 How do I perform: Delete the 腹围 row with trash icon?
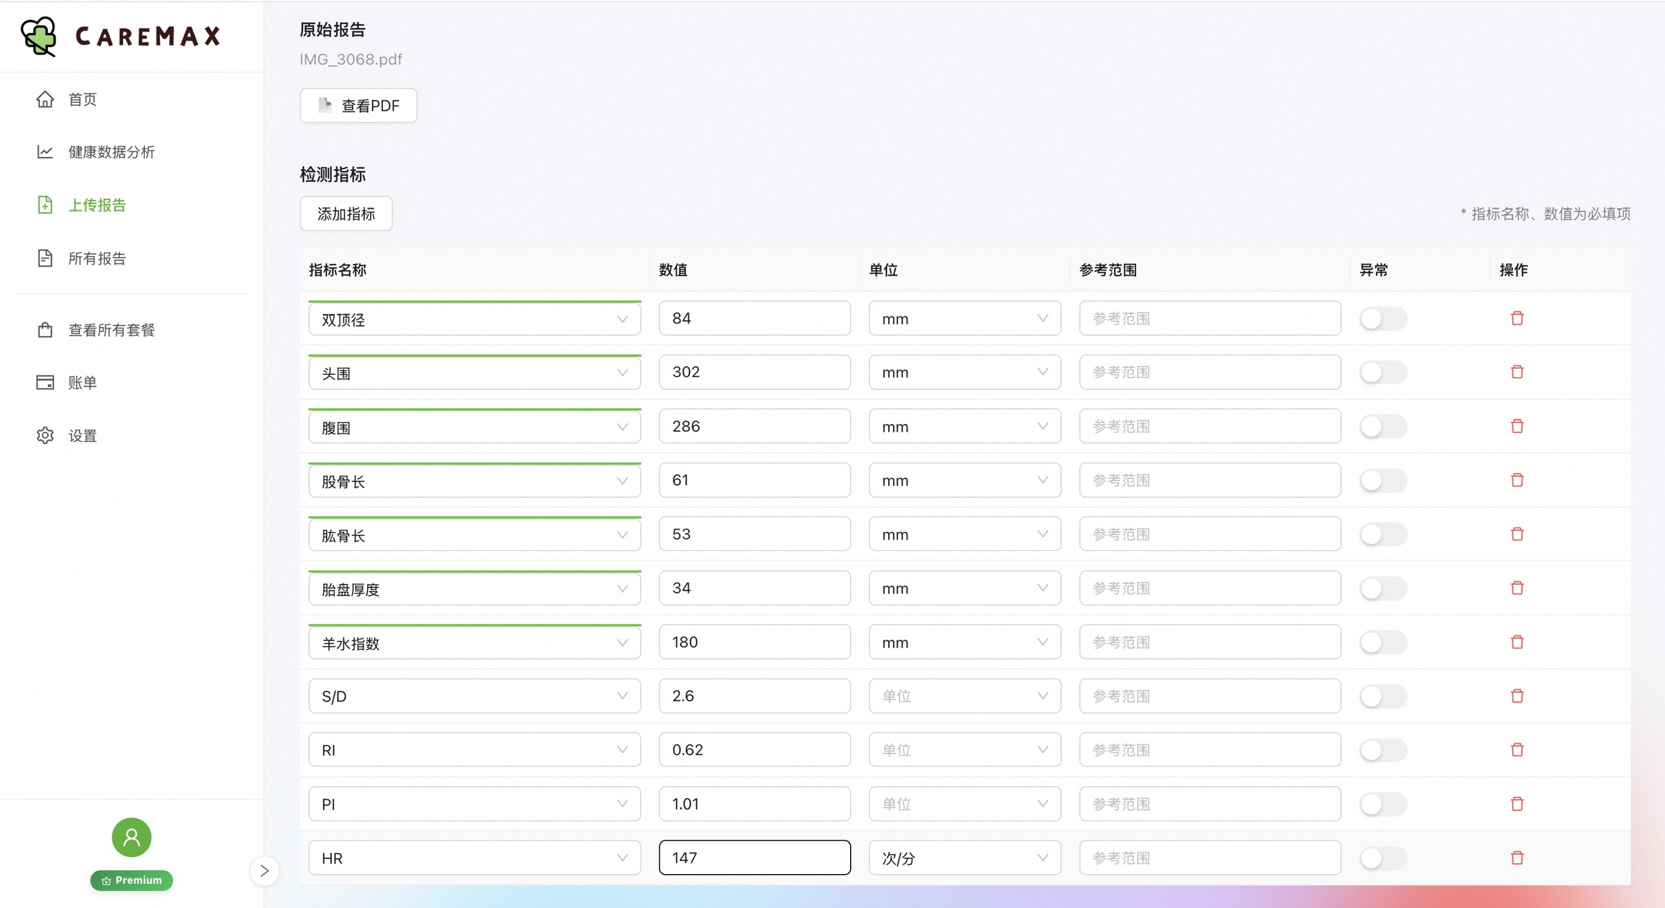click(1517, 426)
